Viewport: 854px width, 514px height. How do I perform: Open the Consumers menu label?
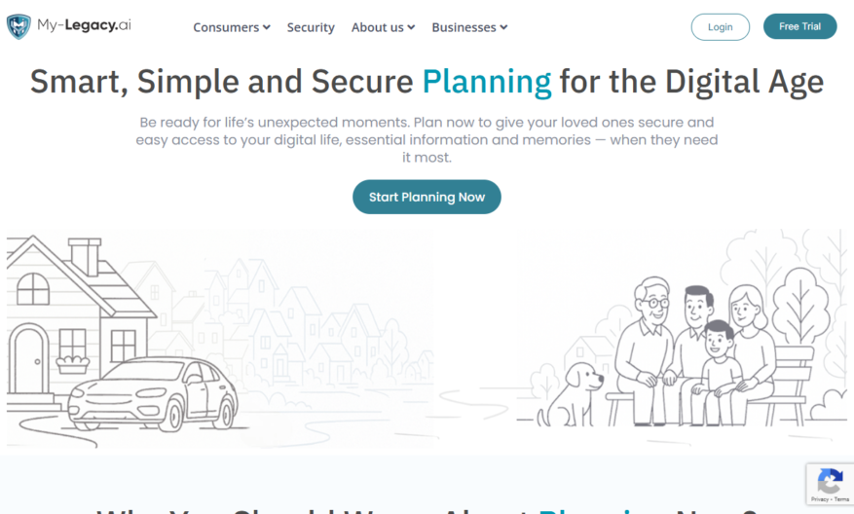(226, 27)
